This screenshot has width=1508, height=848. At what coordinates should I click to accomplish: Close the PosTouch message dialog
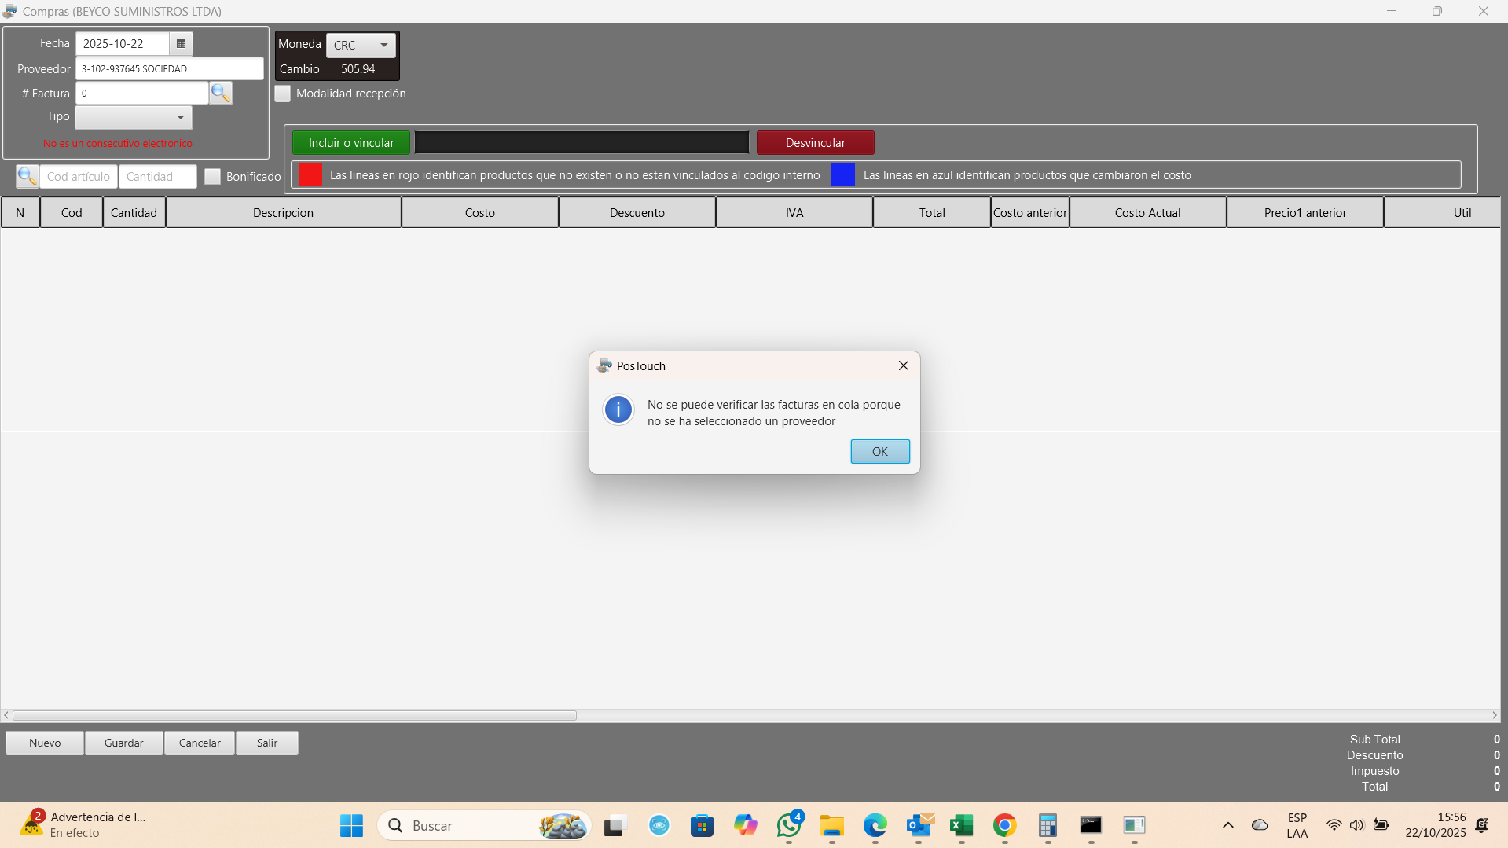[903, 366]
